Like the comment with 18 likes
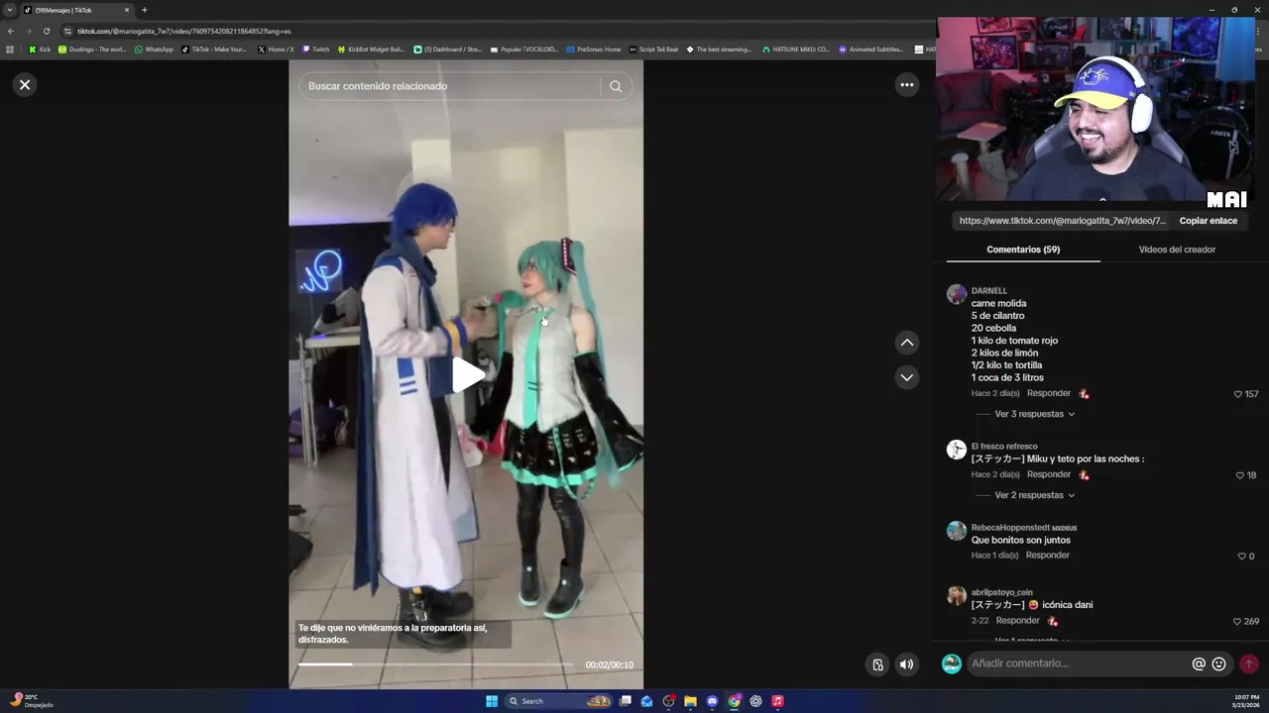 tap(1239, 475)
